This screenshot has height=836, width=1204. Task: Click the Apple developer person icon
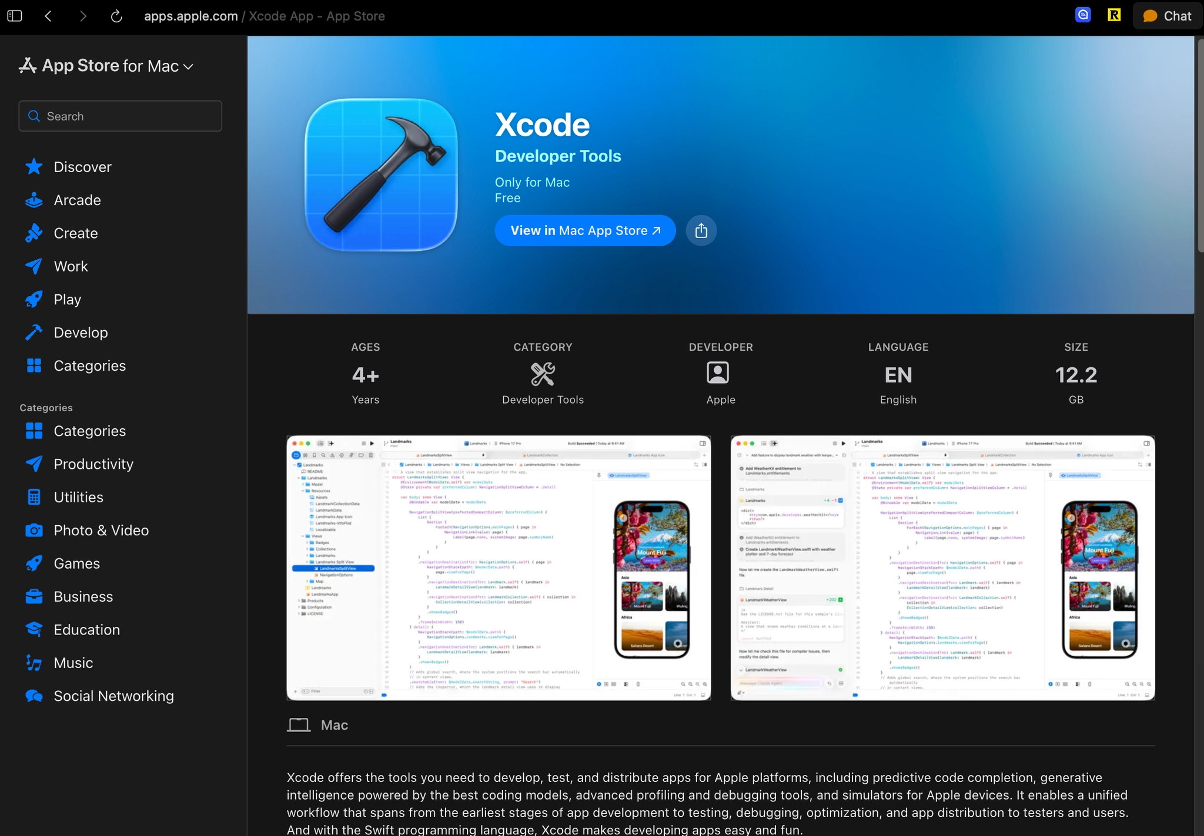point(717,373)
